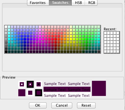This screenshot has width=125, height=110.
Task: Pick the bright magenta swatch in the grid
Action: pos(40,39)
